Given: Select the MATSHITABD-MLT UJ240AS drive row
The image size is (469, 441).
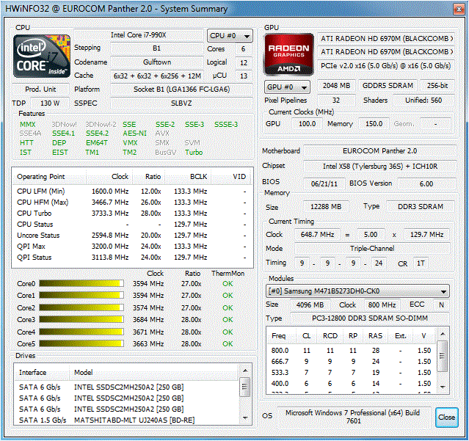Looking at the screenshot, I should [127, 420].
